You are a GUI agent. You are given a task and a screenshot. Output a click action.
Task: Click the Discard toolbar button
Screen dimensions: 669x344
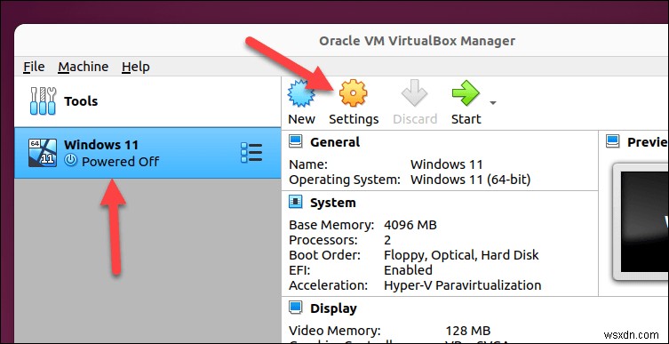click(415, 102)
